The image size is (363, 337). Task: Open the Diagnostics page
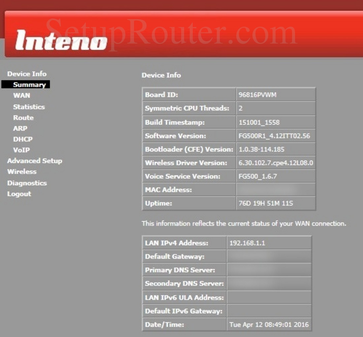point(27,183)
